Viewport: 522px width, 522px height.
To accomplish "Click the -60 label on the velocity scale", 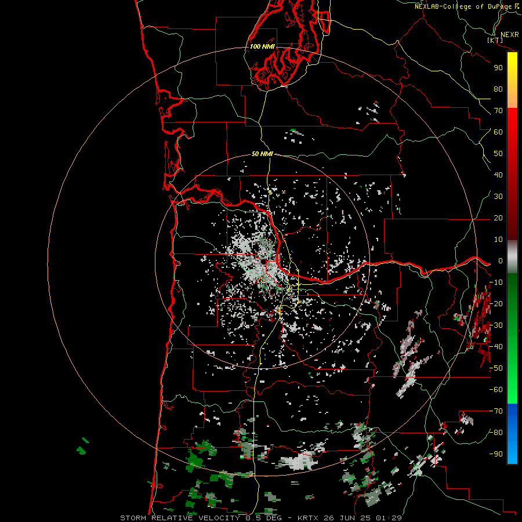I will (496, 390).
